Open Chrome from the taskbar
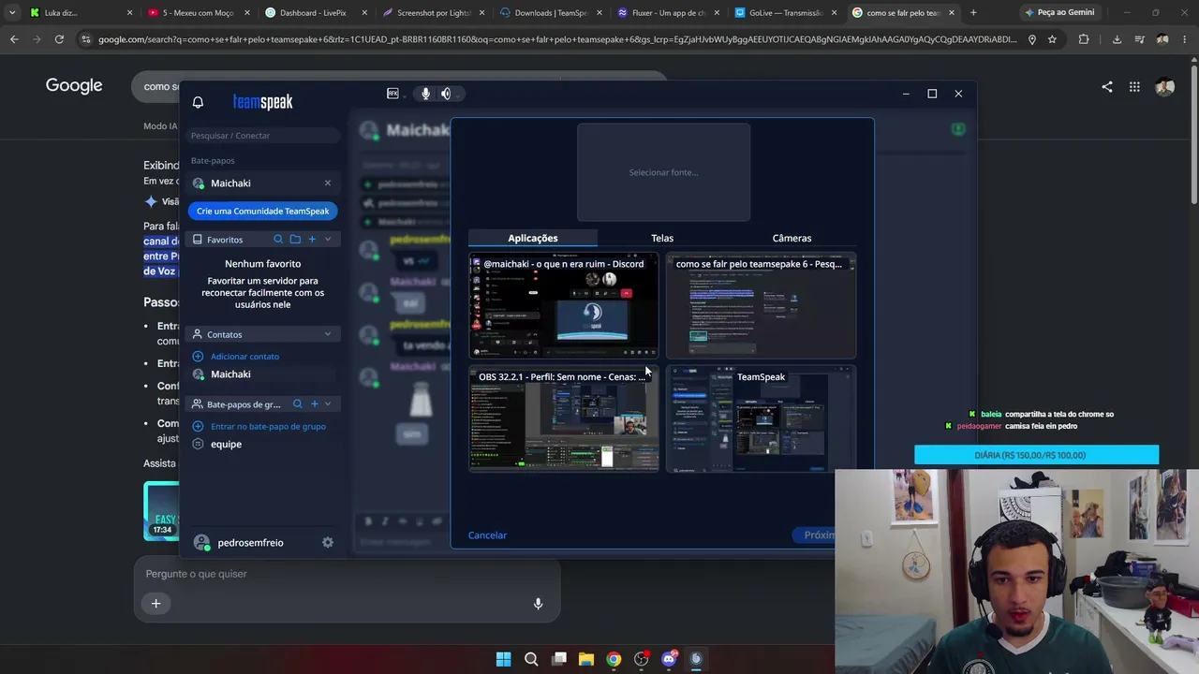1199x674 pixels. click(614, 659)
